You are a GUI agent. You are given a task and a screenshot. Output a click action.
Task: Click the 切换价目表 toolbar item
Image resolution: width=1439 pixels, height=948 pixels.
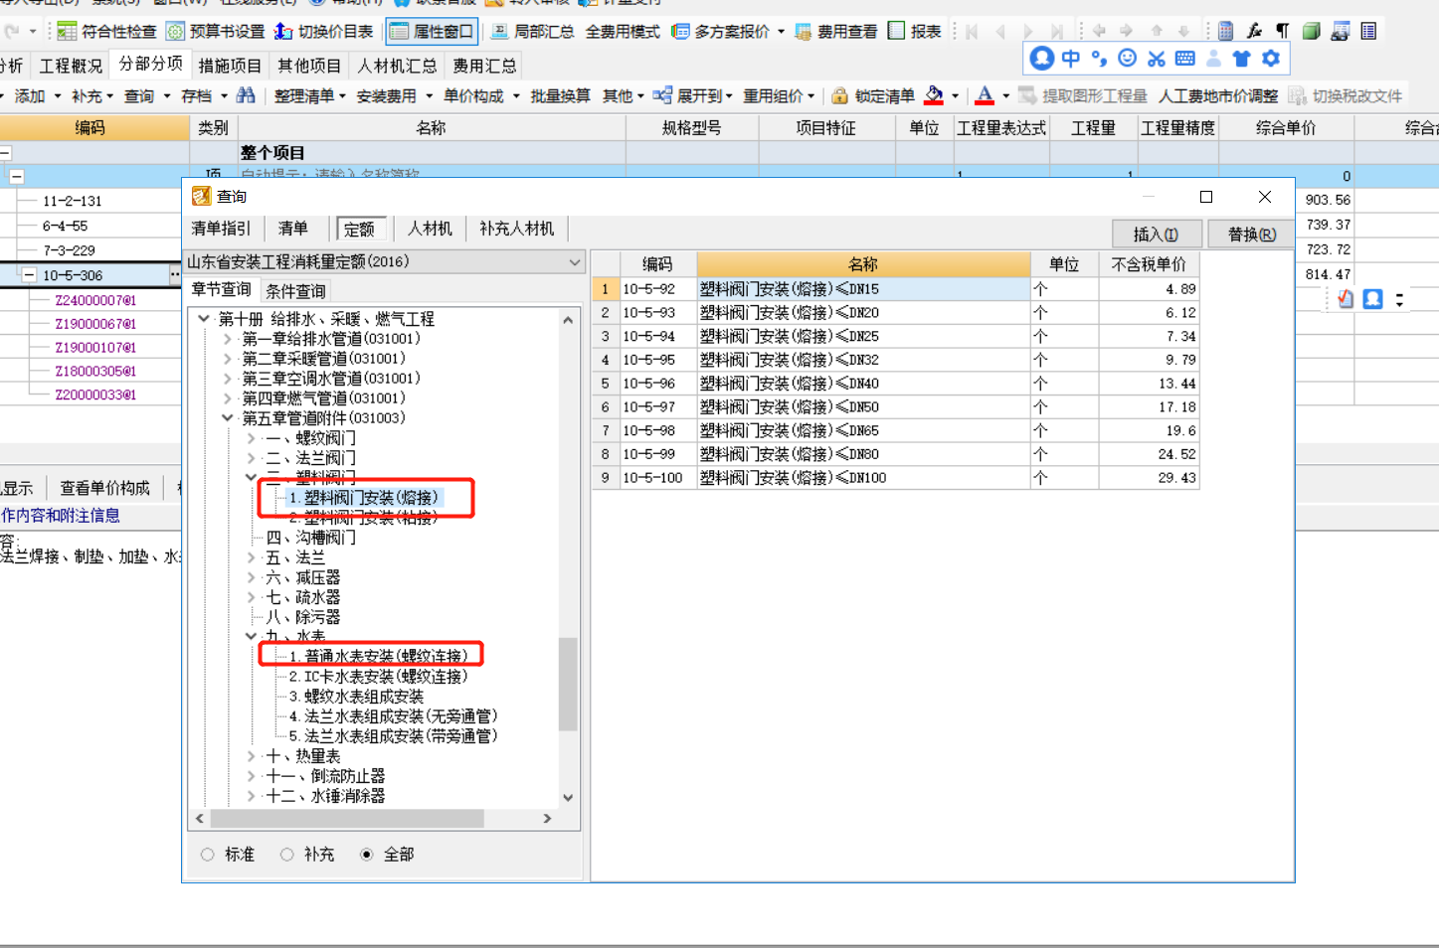[323, 32]
